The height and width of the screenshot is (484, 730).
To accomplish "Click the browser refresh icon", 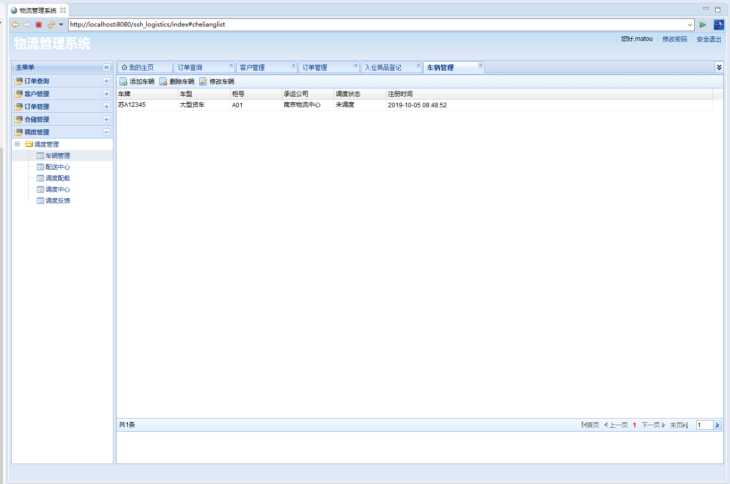I will point(51,25).
